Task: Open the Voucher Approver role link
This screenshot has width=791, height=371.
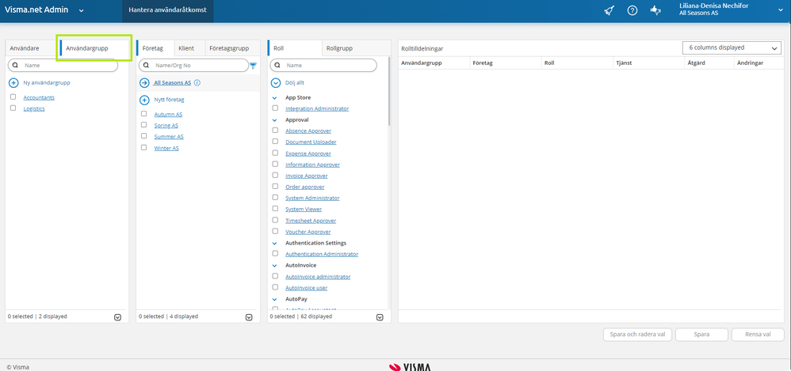Action: coord(308,232)
